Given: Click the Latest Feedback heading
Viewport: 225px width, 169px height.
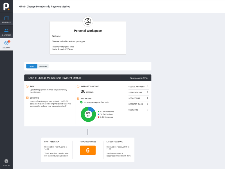Looking at the screenshot, I should [114, 142].
